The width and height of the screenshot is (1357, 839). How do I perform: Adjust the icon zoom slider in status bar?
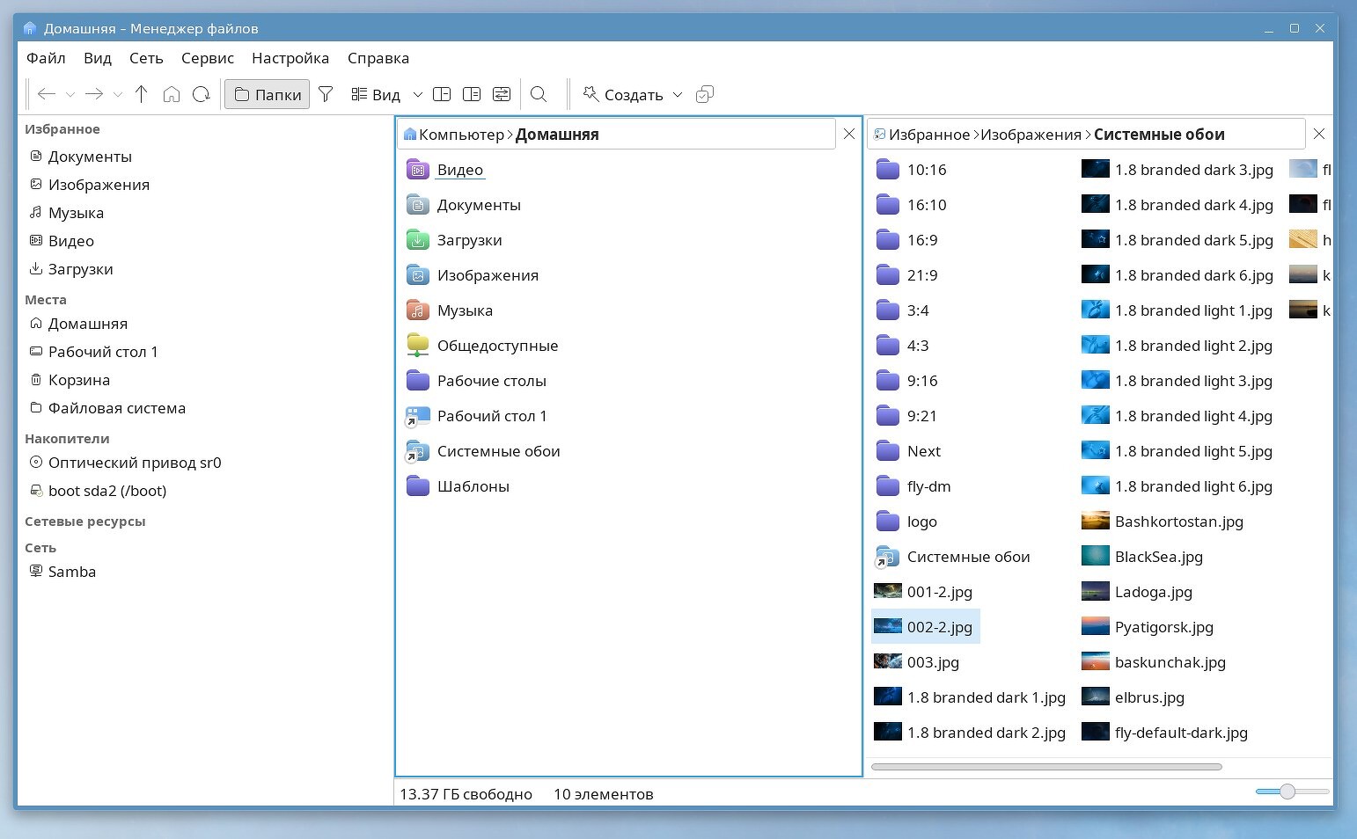tap(1287, 792)
